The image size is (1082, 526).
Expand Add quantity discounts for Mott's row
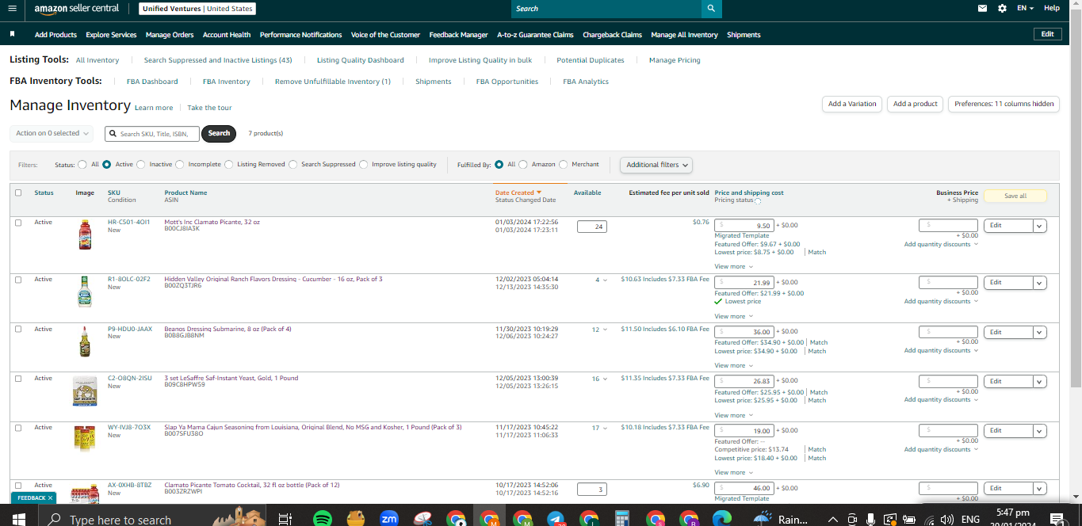pyautogui.click(x=941, y=244)
